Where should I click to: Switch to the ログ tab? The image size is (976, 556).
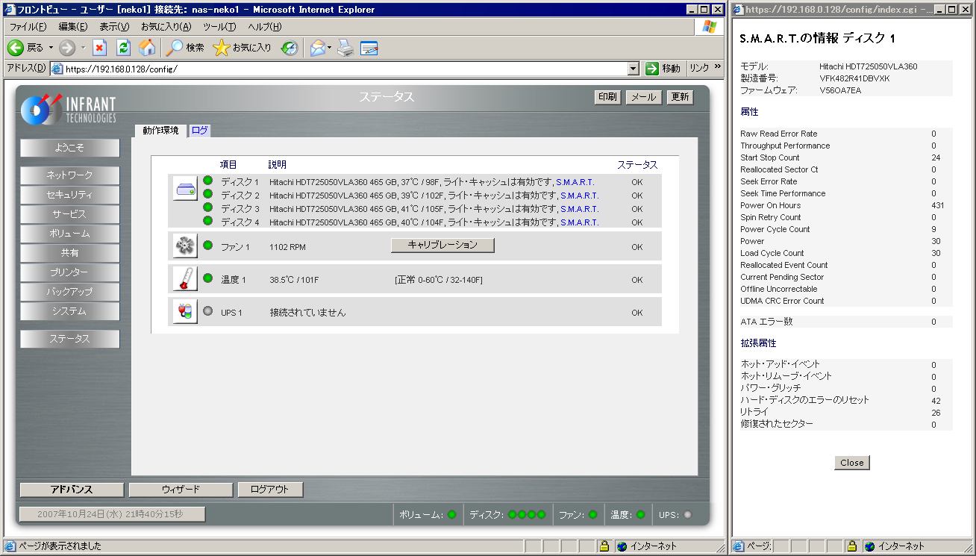[199, 131]
